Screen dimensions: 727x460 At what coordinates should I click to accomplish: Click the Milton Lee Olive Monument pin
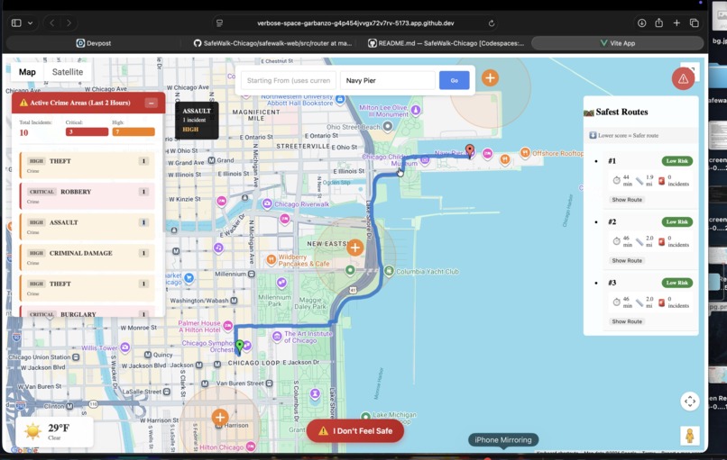pyautogui.click(x=416, y=110)
